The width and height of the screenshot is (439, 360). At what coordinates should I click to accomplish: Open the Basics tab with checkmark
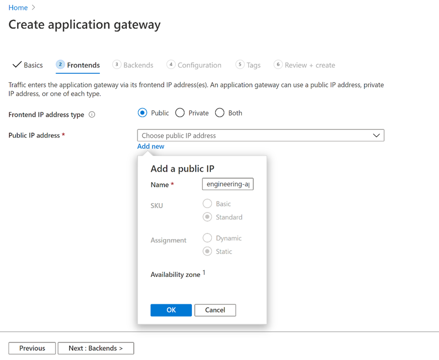click(x=27, y=65)
